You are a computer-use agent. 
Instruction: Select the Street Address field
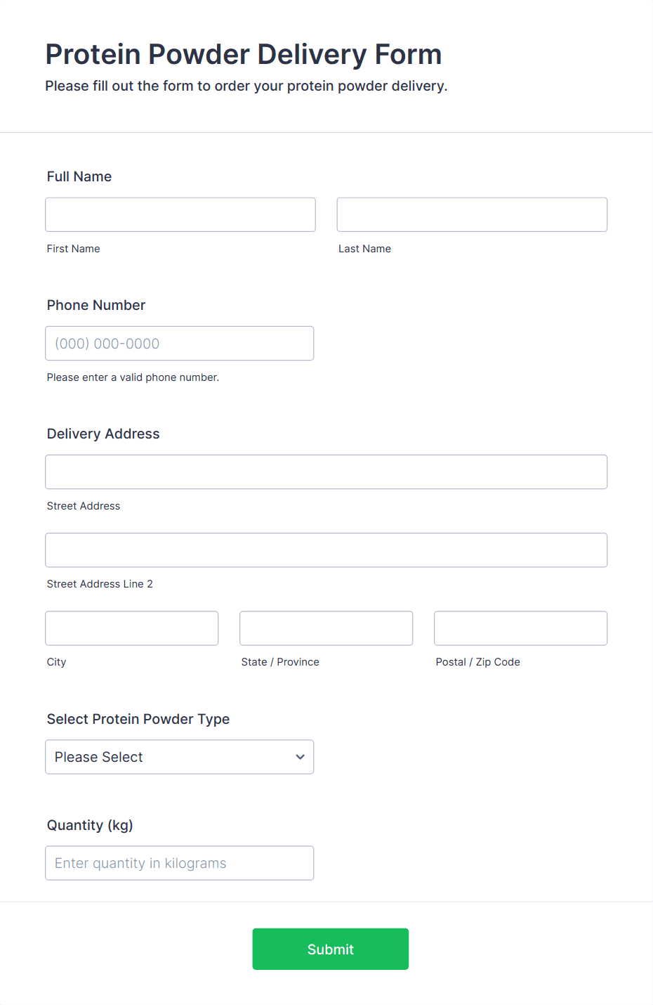coord(326,472)
